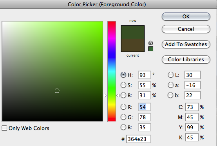This screenshot has width=217, height=146.
Task: Click the out-of-gamut web-safe cube icon
Action: [150, 43]
